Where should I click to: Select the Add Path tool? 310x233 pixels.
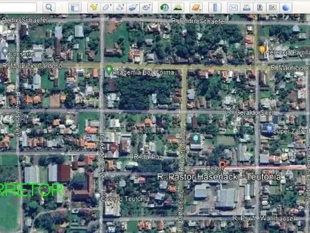120,7
